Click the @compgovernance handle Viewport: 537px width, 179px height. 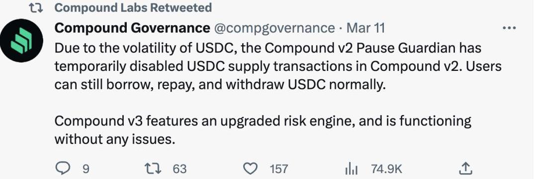click(274, 28)
